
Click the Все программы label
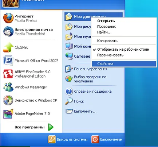[x=29, y=127]
